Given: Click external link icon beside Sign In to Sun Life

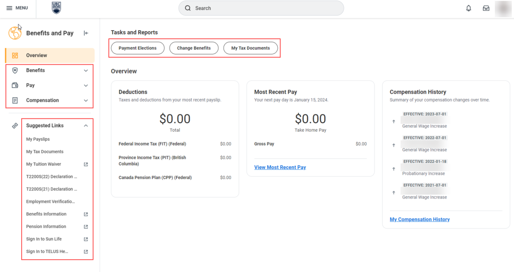Looking at the screenshot, I should (86, 239).
